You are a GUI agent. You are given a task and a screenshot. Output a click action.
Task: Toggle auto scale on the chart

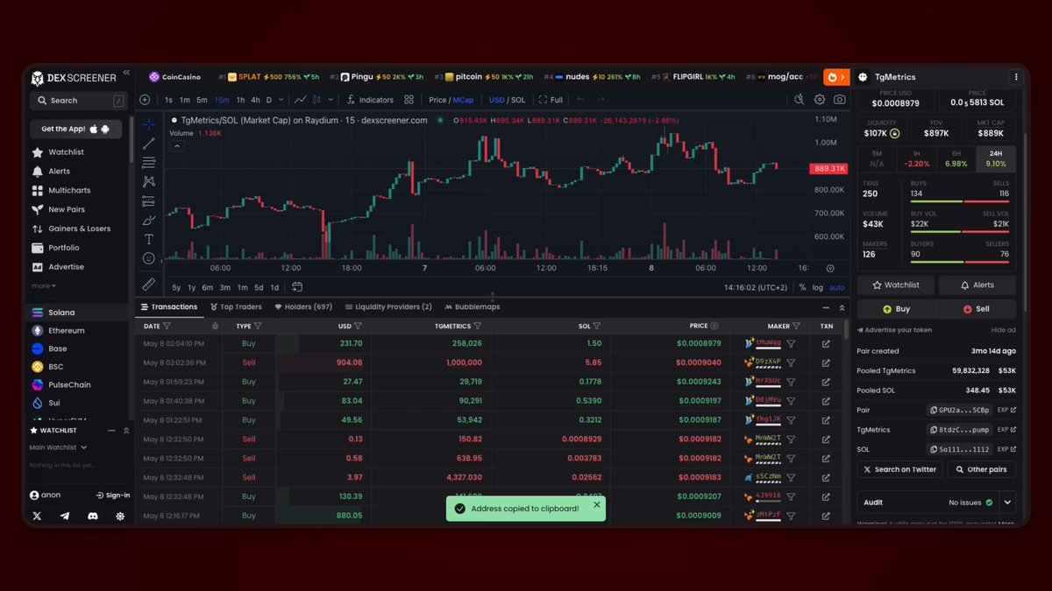(837, 287)
